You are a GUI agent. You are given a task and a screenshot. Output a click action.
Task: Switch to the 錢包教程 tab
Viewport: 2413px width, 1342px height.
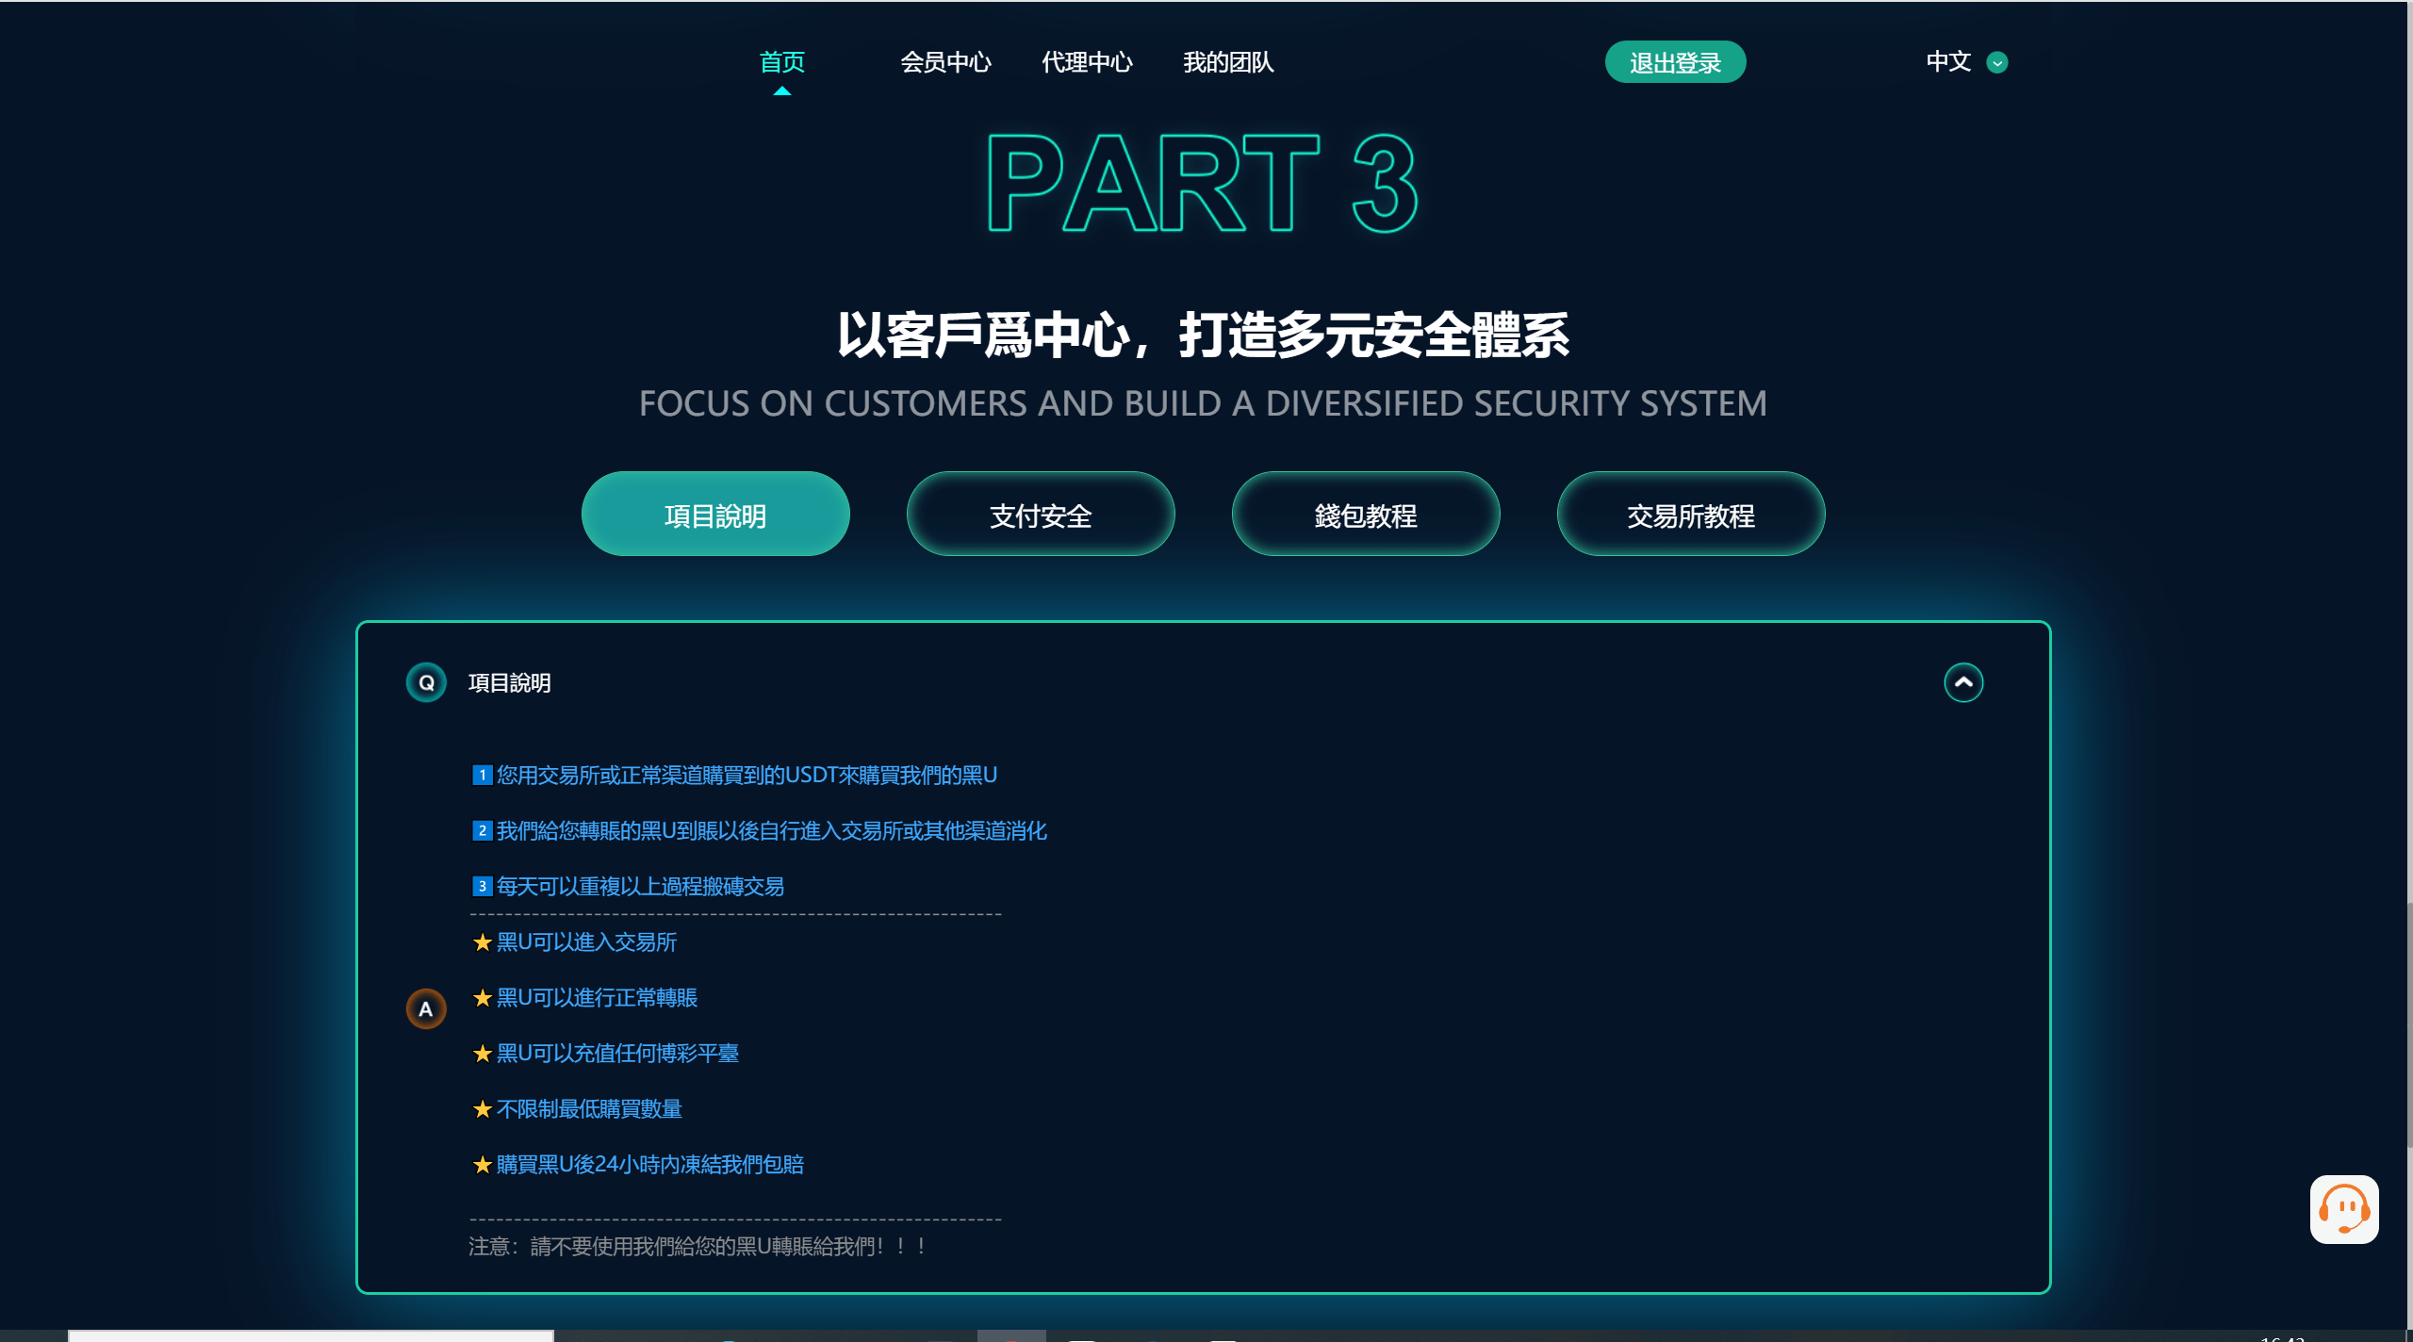pos(1365,515)
